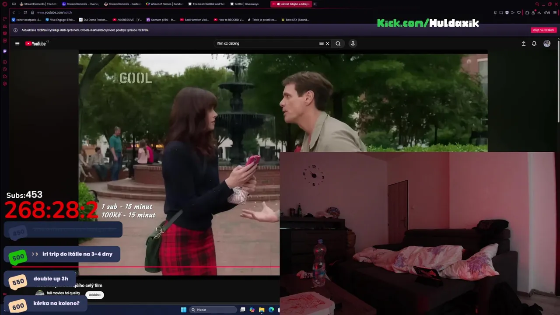Open the AGGRESSIVE bookmark
The width and height of the screenshot is (560, 315).
(x=128, y=20)
